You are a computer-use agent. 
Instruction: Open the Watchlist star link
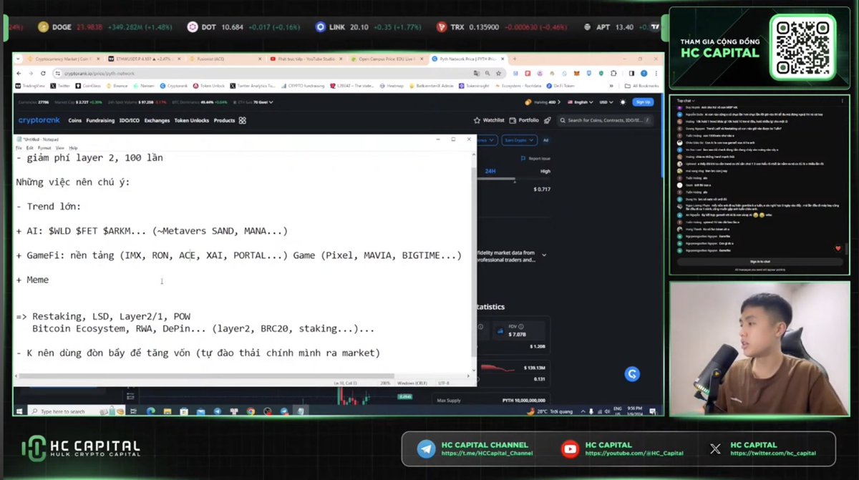pyautogui.click(x=489, y=120)
